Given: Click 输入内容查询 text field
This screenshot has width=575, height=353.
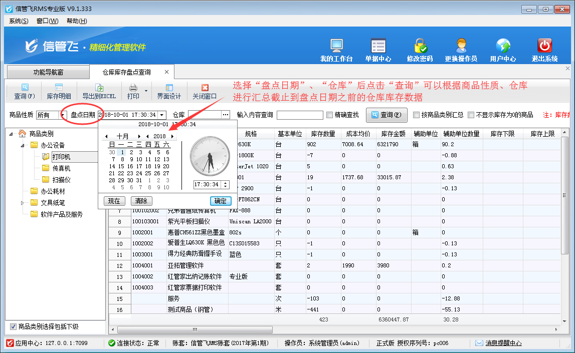Looking at the screenshot, I should 300,115.
